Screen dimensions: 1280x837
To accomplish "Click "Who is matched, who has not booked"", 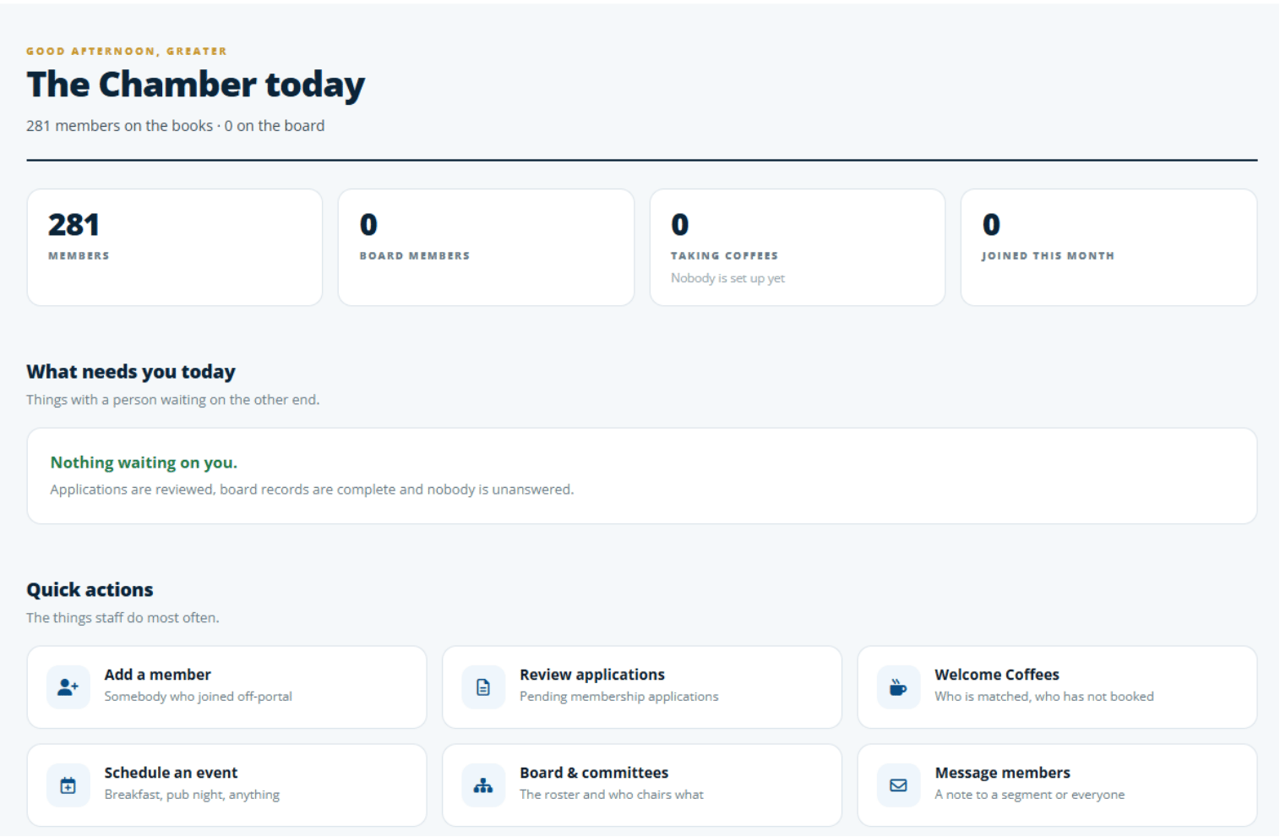I will tap(1043, 697).
